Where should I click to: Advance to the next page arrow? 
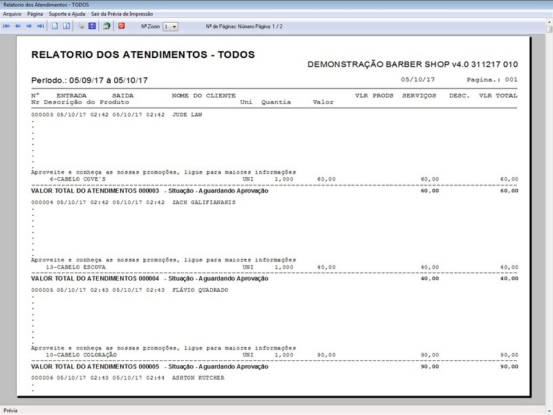tap(29, 26)
